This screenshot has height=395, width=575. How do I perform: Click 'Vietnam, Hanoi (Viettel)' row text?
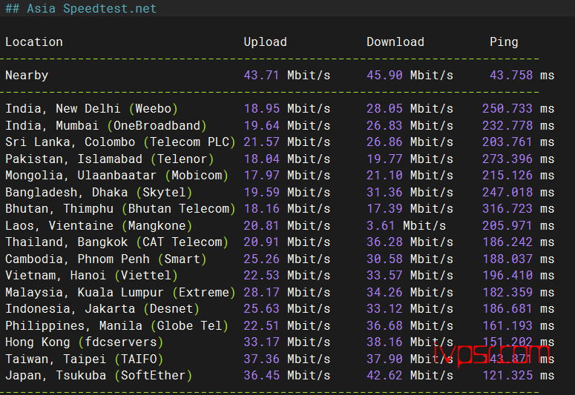91,276
